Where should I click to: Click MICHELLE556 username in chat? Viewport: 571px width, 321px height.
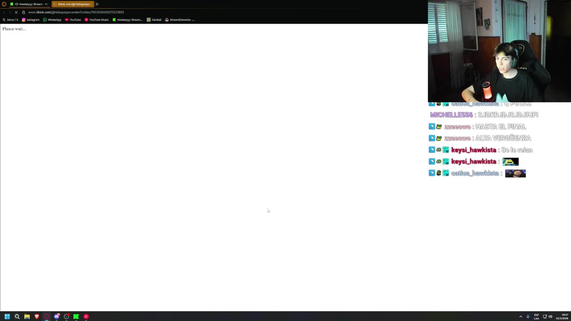tap(451, 115)
